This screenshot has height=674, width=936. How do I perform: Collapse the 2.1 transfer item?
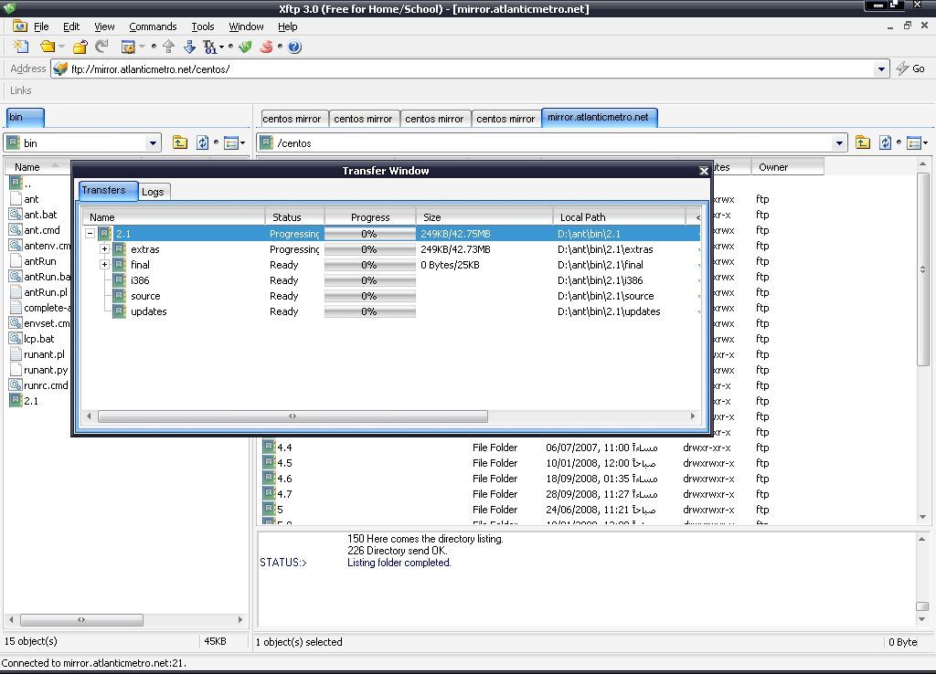click(90, 233)
